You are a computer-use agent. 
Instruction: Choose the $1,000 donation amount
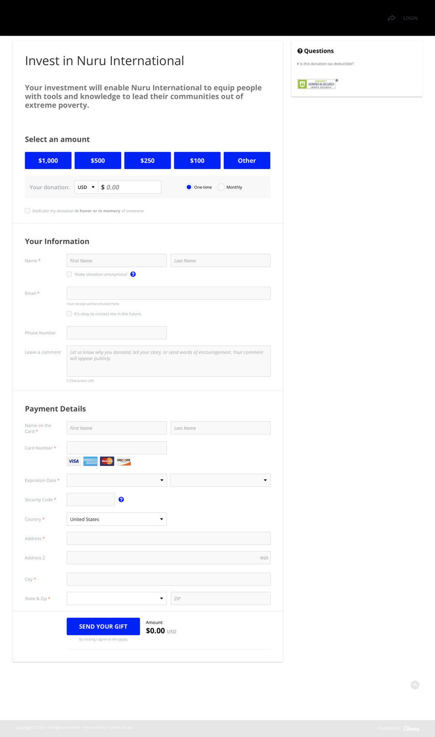(x=48, y=160)
